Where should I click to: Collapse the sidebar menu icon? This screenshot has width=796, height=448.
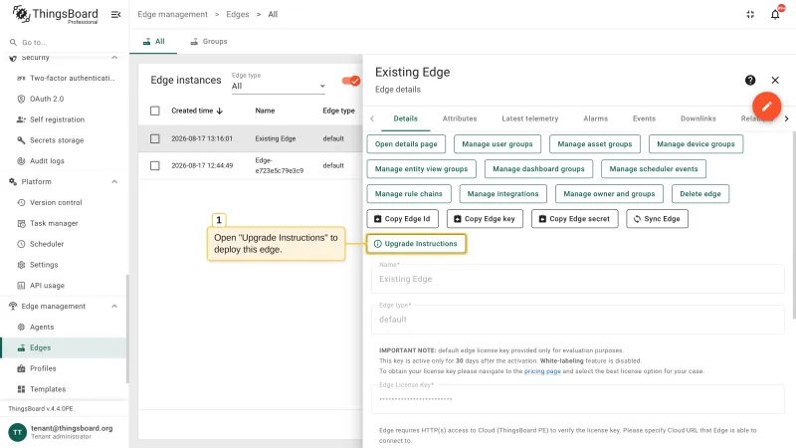click(x=115, y=14)
